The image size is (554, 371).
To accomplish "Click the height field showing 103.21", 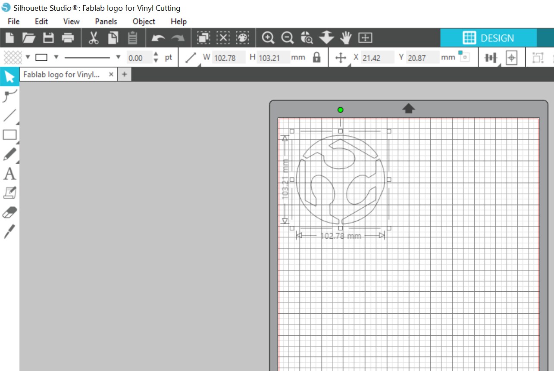I will (x=274, y=58).
